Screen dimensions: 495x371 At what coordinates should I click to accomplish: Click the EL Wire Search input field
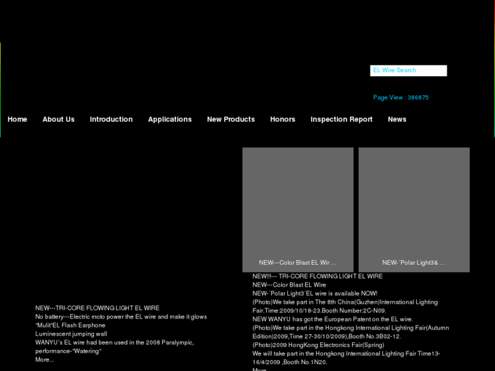tap(409, 71)
